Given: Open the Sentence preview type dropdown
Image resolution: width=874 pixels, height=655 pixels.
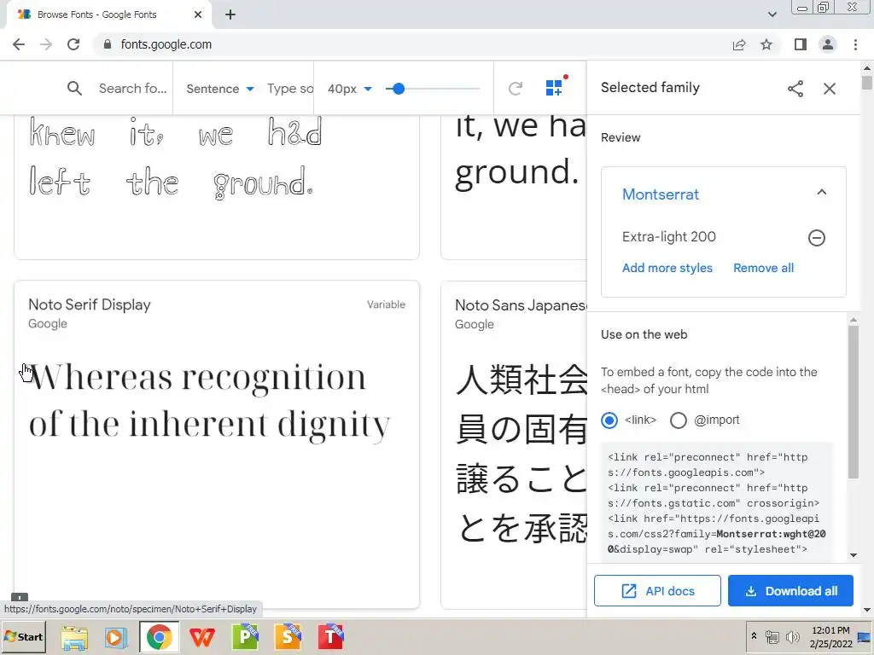Looking at the screenshot, I should tap(219, 89).
